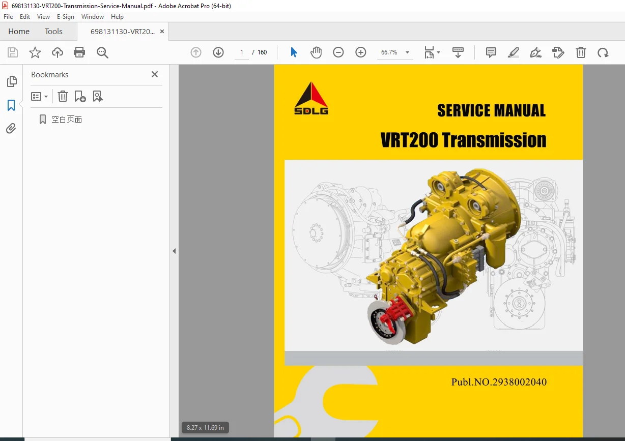Screen dimensions: 625x441
Task: Click the 66.7% zoom value field
Action: pyautogui.click(x=389, y=52)
